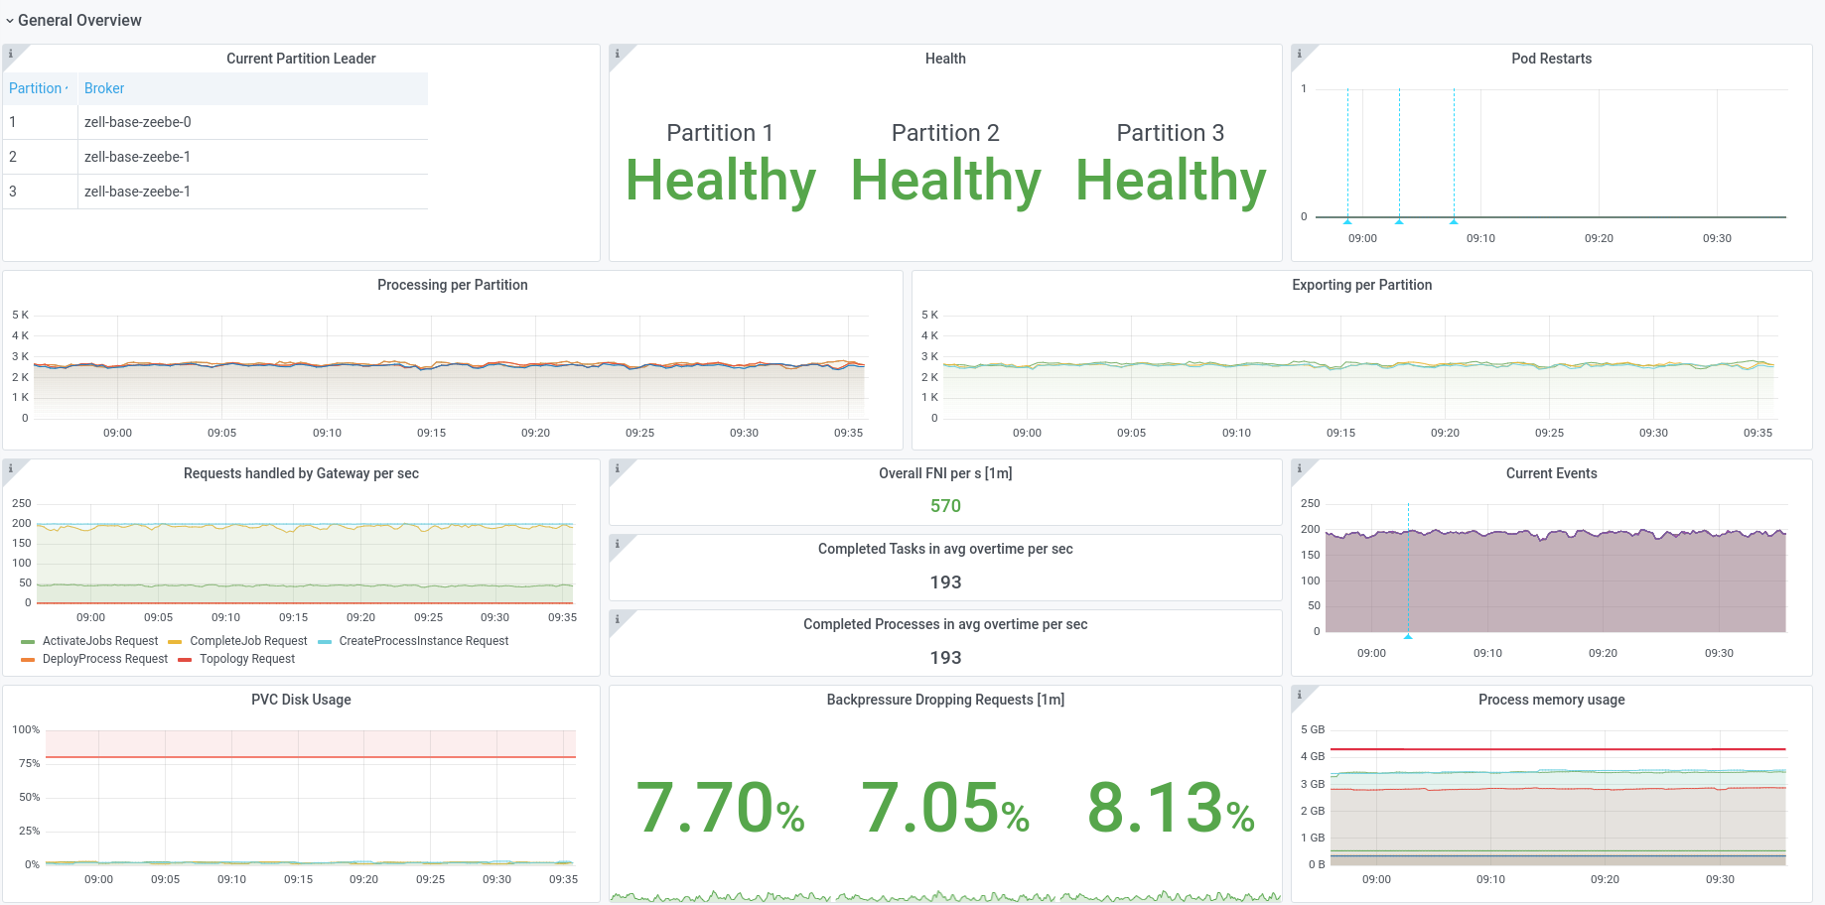Select partition number 2 cell
Image resolution: width=1825 pixels, height=905 pixels.
[40, 157]
